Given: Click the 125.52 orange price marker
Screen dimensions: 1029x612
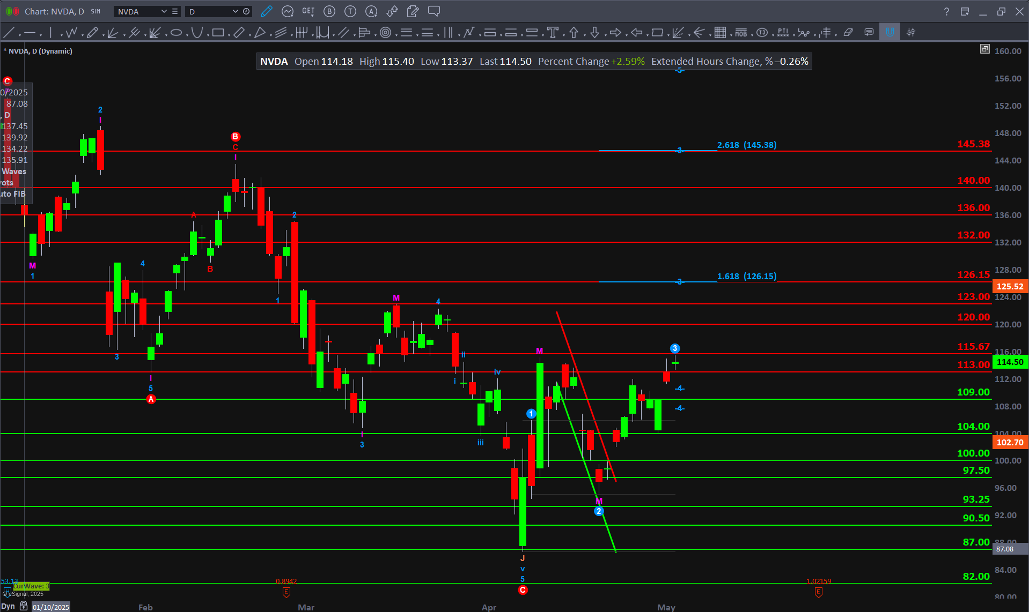Looking at the screenshot, I should [x=1009, y=286].
